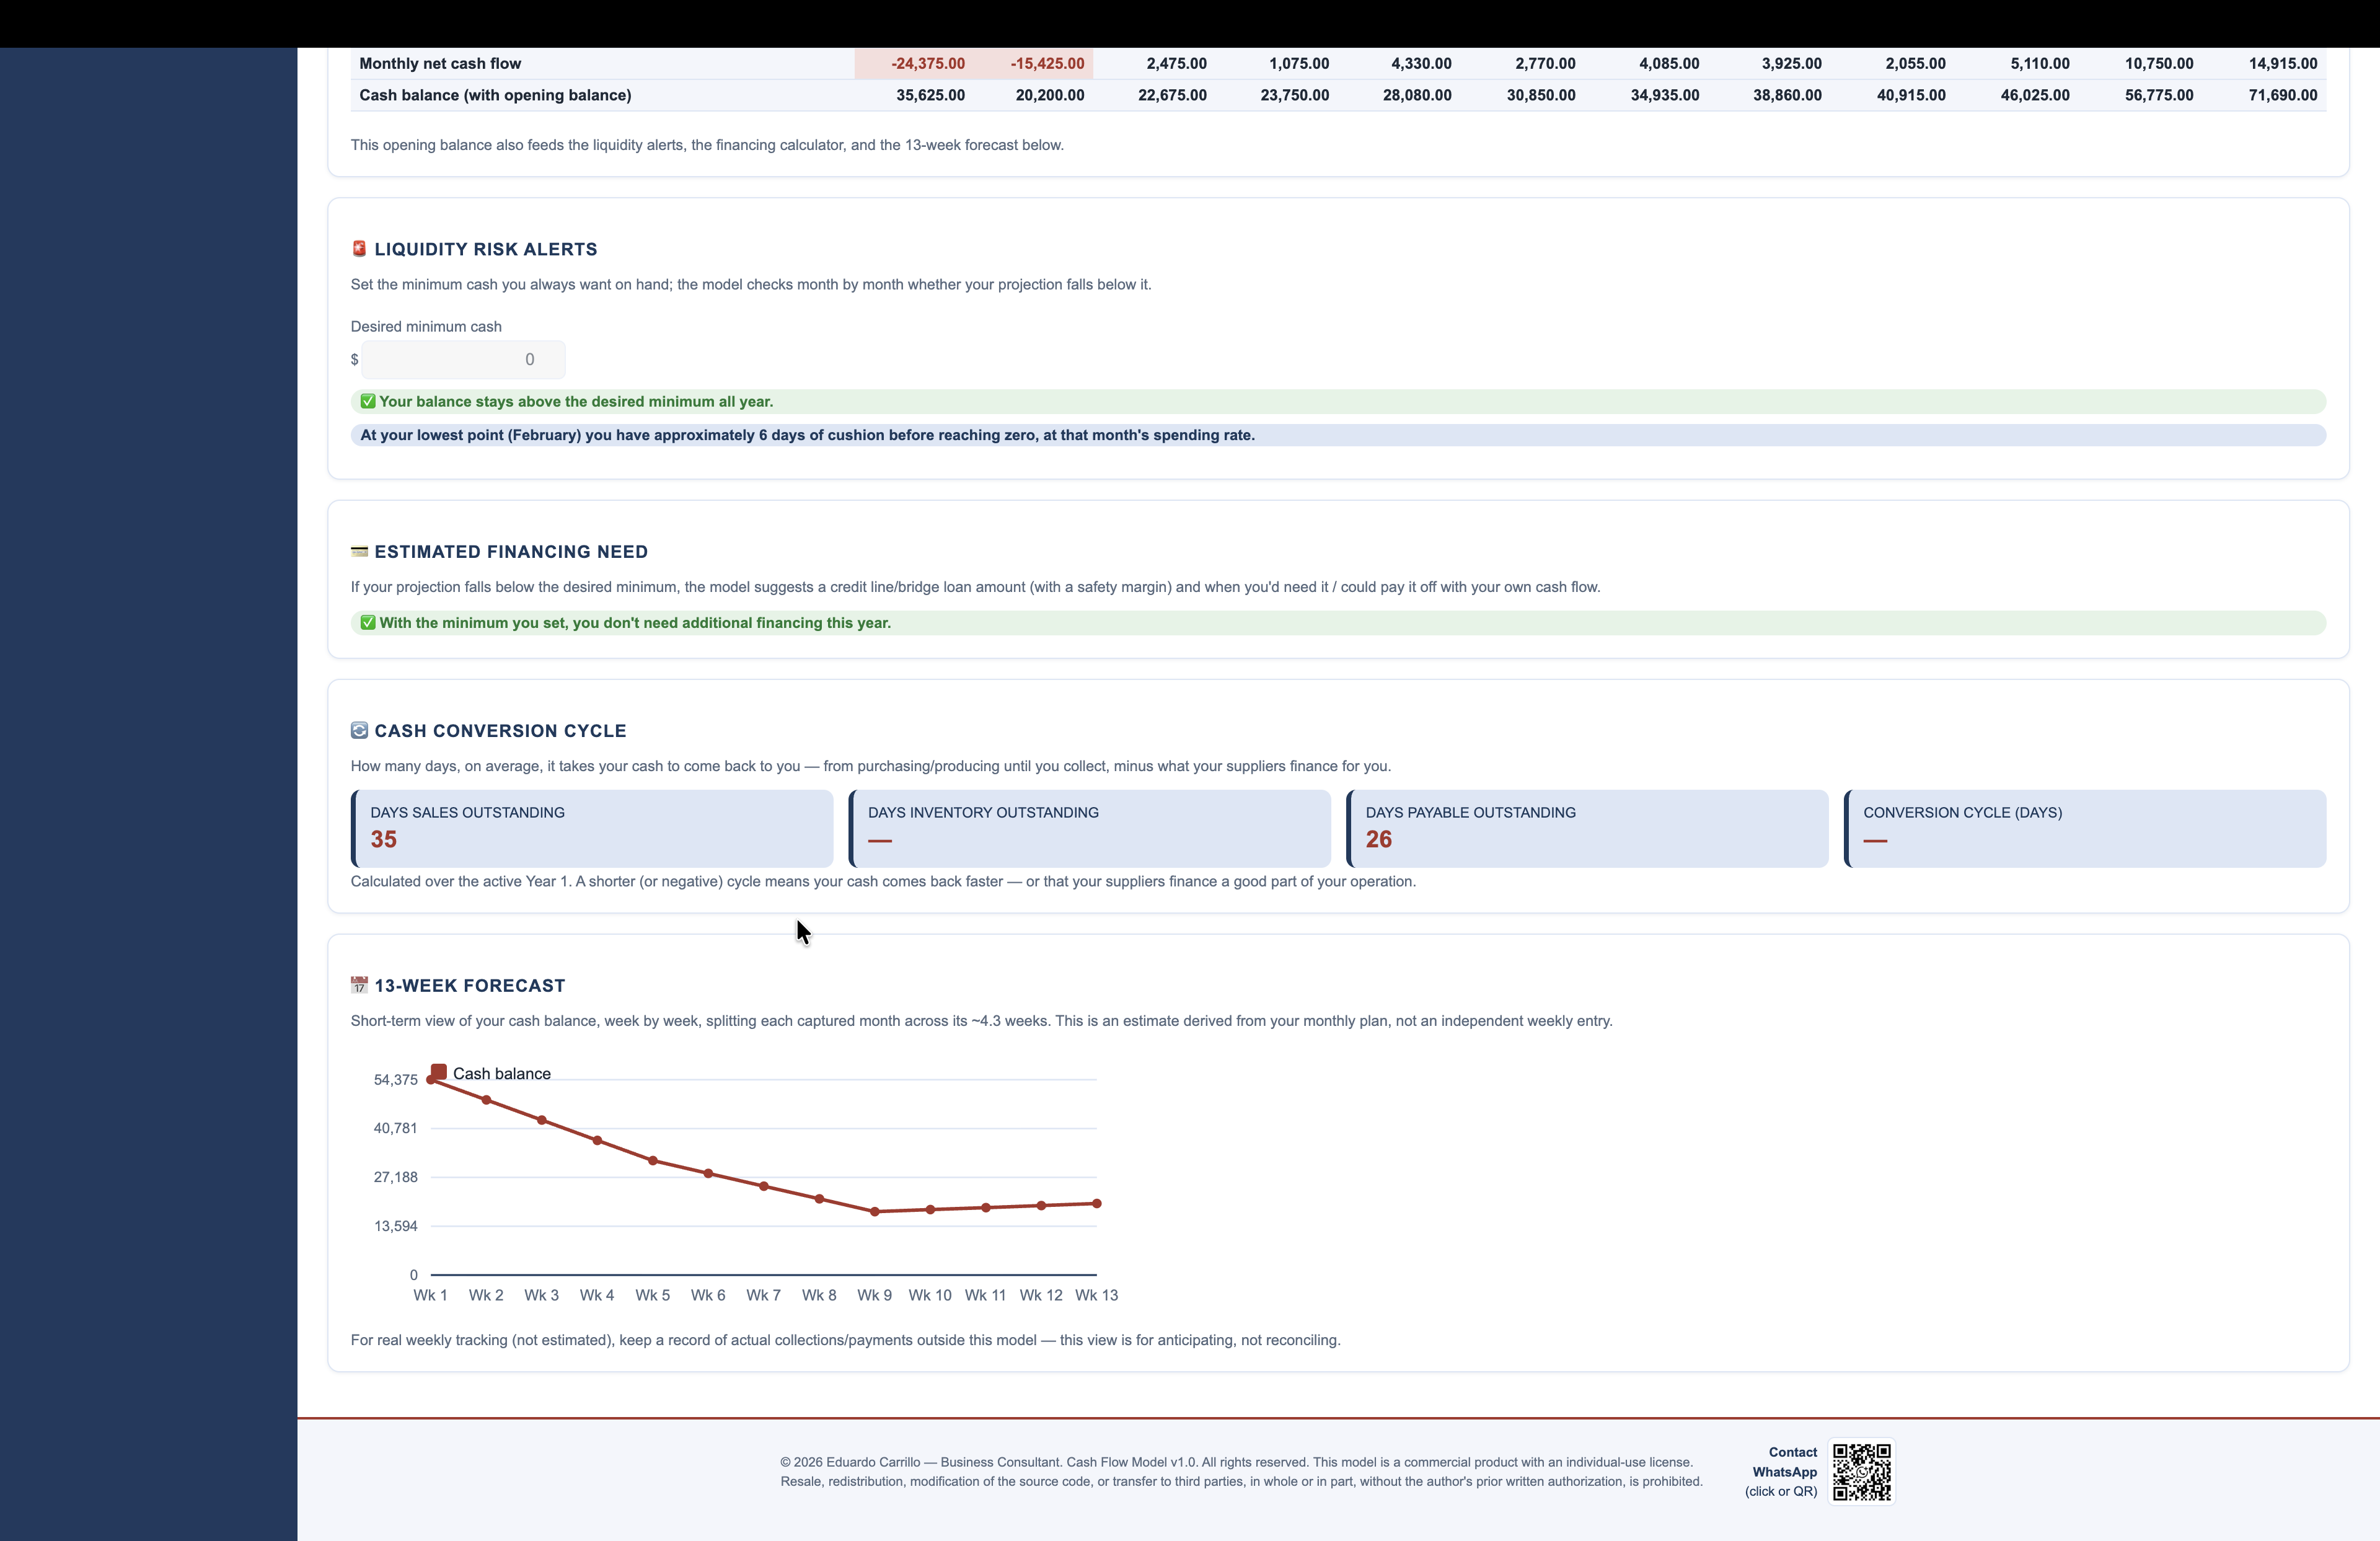This screenshot has width=2380, height=1541.
Task: Click the Wk 9 data point on chart
Action: point(875,1212)
